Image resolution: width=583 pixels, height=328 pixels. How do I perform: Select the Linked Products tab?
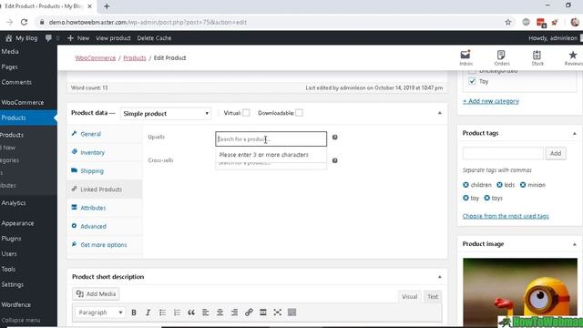105,190
